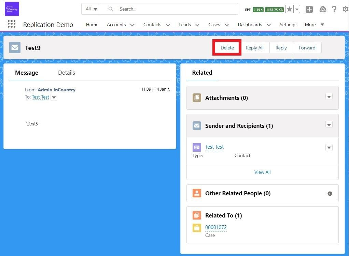This screenshot has height=256, width=349.
Task: Click the case briefcase icon
Action: (x=197, y=228)
